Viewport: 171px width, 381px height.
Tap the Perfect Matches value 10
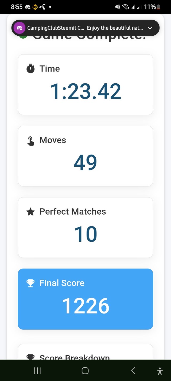85,234
